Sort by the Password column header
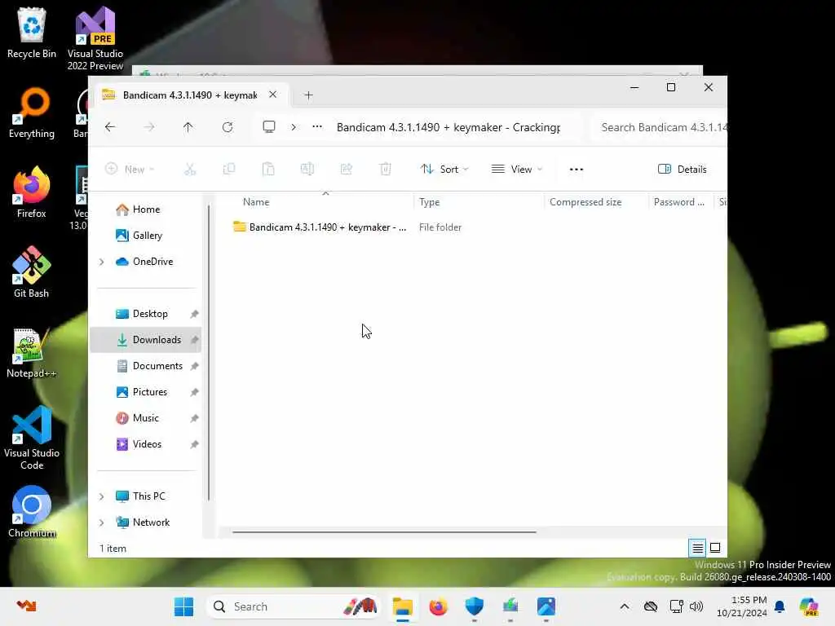835x626 pixels. [679, 202]
